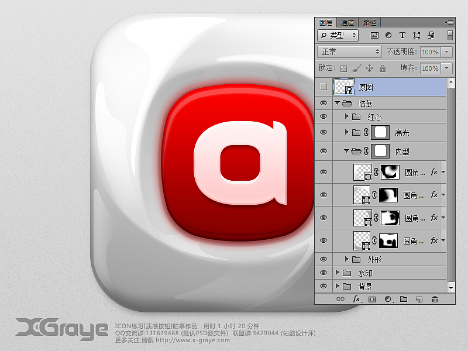Screen dimensions: 468x351
Task: Click fx icon on third 圆角 layer
Action: coord(434,218)
